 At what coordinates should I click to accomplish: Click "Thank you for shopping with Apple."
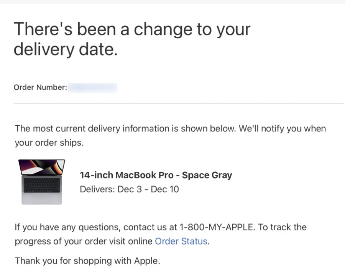point(87,261)
